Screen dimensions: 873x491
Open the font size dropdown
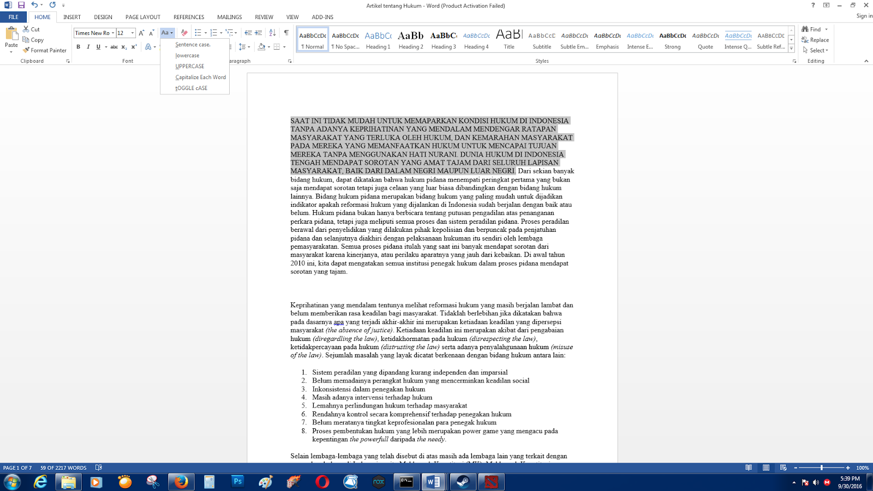pos(133,33)
